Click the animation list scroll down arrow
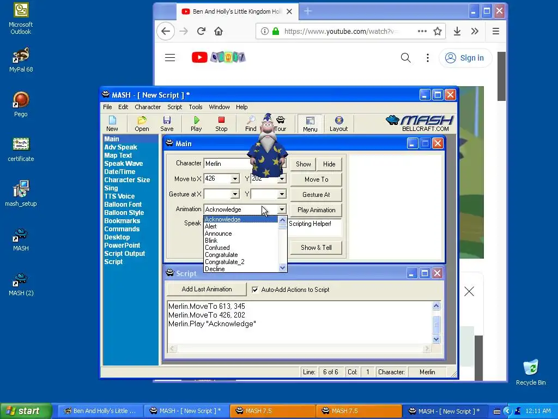Image resolution: width=558 pixels, height=419 pixels. pyautogui.click(x=283, y=267)
